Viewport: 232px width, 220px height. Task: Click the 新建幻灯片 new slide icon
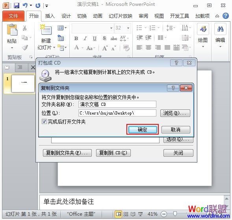coord(46,30)
